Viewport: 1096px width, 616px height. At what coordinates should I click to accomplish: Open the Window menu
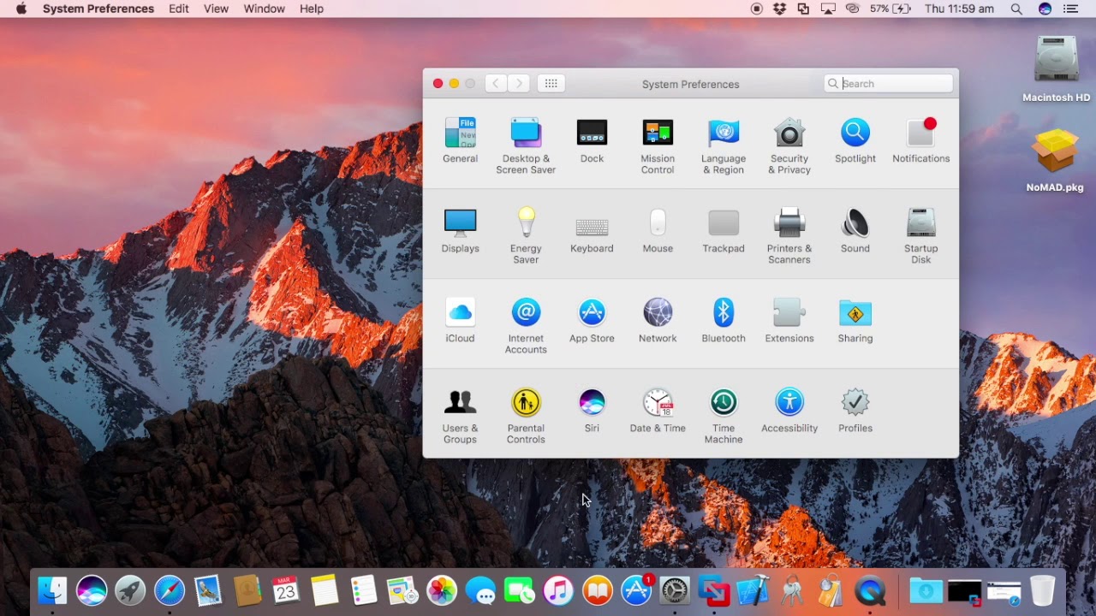coord(264,9)
